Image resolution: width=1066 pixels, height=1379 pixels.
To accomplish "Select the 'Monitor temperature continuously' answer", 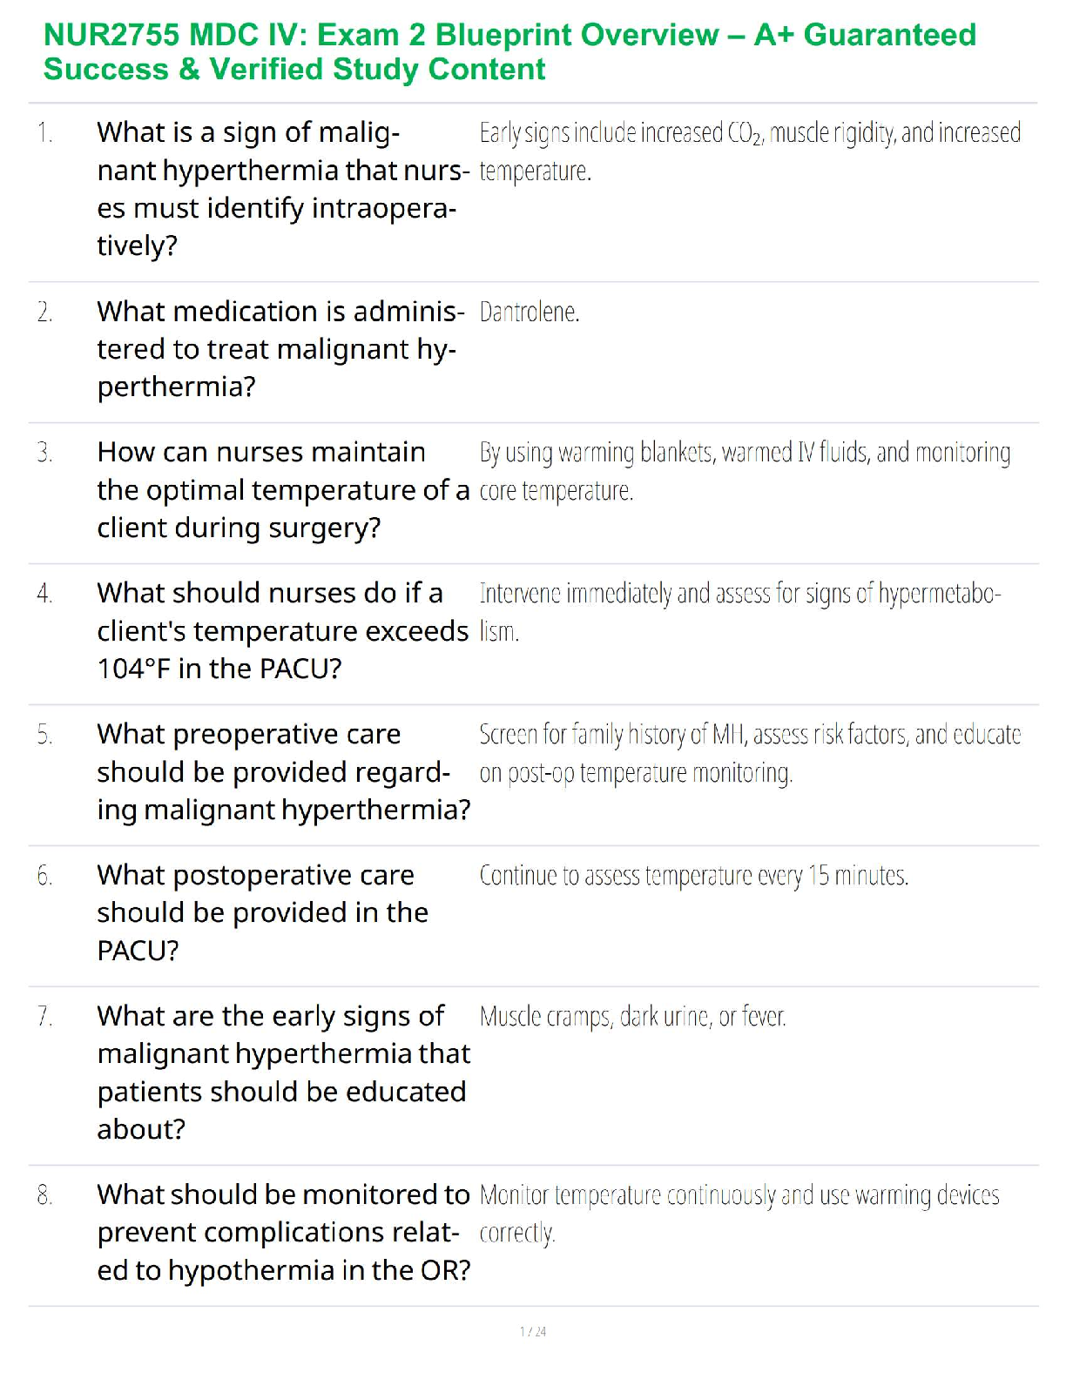I will [x=739, y=1213].
